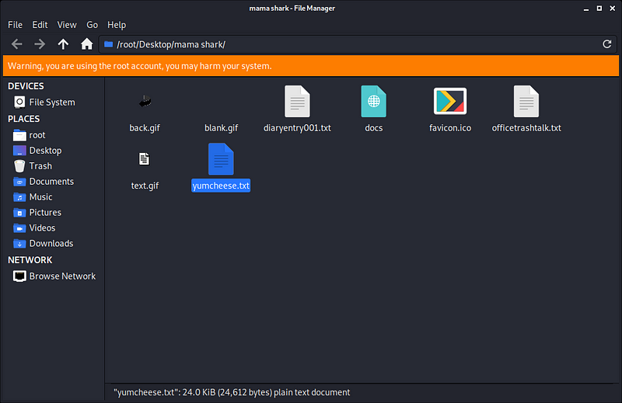Open the View menu

[x=67, y=25]
